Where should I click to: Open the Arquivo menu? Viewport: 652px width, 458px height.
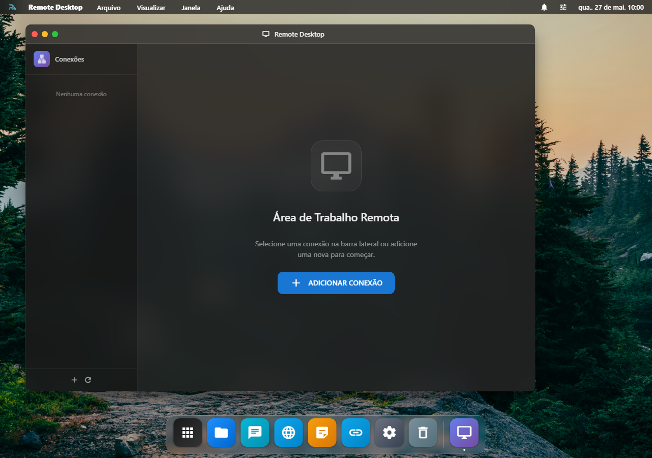tap(108, 8)
